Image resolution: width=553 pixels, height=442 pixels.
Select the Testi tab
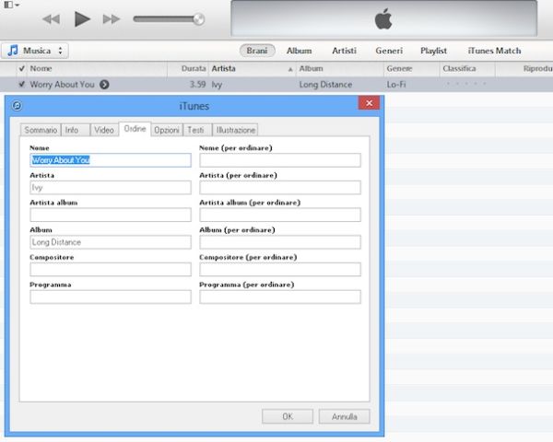click(196, 130)
